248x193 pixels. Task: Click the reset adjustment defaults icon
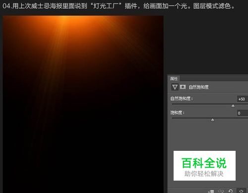(x=230, y=191)
